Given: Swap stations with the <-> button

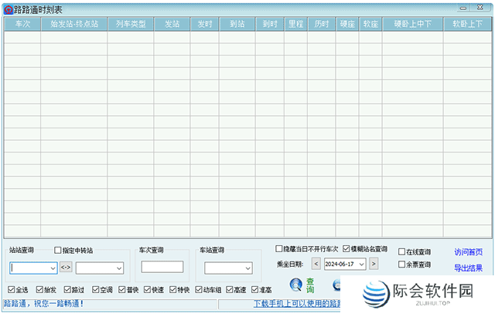Looking at the screenshot, I should 66,268.
